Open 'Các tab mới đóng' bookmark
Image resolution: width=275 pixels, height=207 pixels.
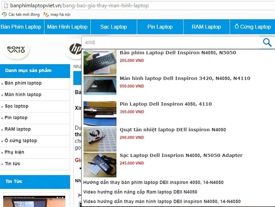coord(21,15)
